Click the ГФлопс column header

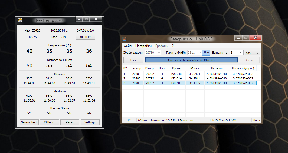click(195, 68)
